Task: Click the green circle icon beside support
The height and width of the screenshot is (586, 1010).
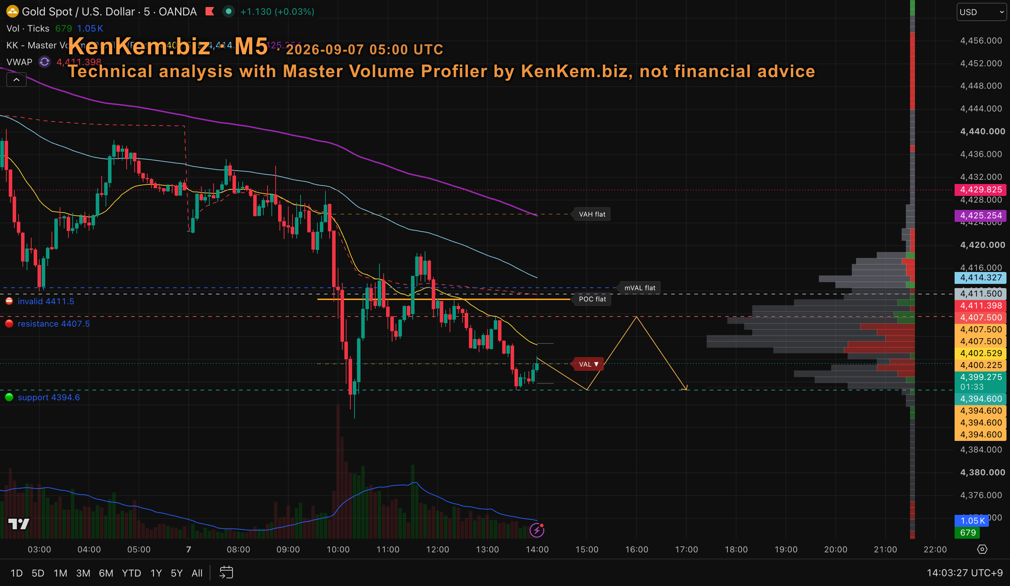Action: (9, 397)
